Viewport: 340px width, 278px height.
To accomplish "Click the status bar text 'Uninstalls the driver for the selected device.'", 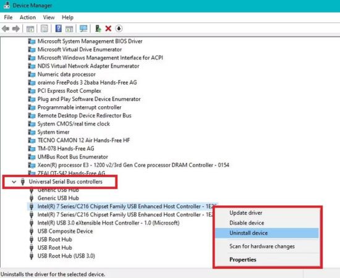I will 53,274.
